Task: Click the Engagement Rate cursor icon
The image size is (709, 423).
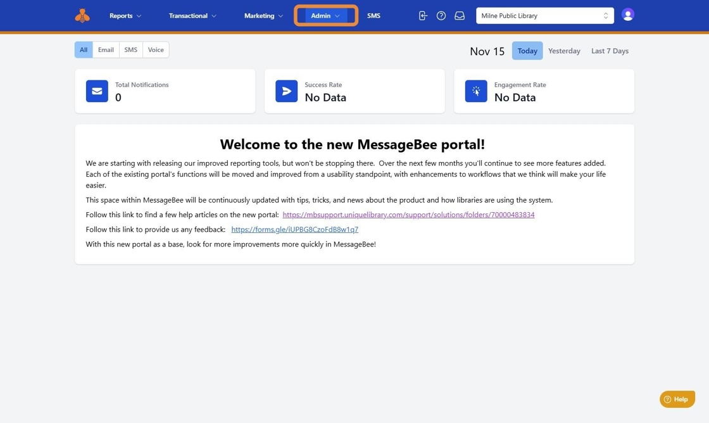Action: pos(475,91)
